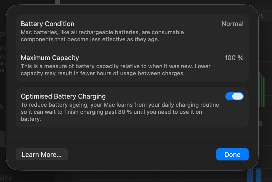Click empty footer space between Learn More and Done
272x182 pixels.
click(142, 155)
